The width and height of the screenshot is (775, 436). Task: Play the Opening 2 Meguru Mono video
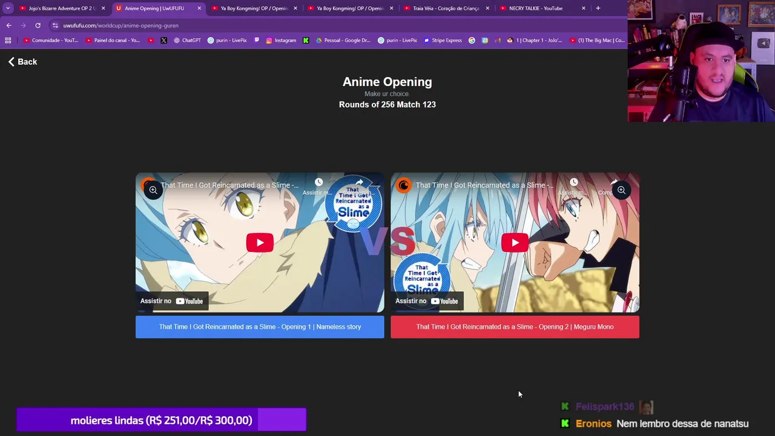pyautogui.click(x=515, y=243)
